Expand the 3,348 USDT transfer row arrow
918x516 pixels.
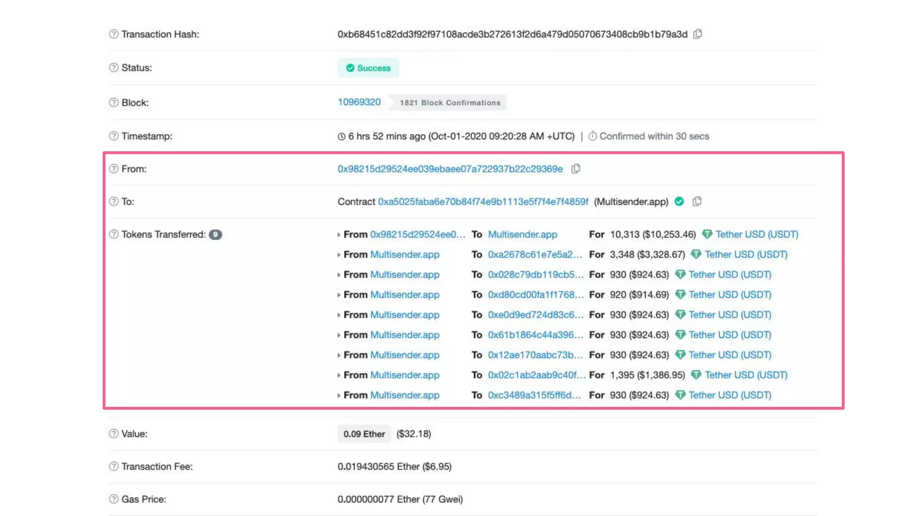point(339,255)
